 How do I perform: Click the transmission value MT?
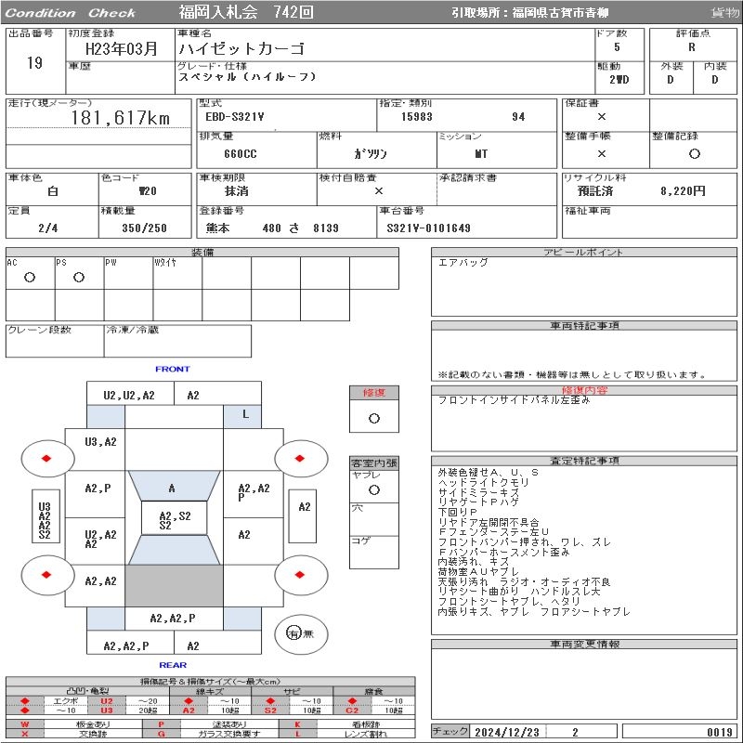(x=481, y=154)
